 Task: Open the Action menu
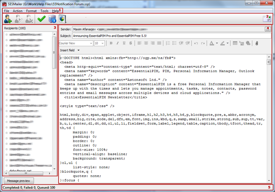pyautogui.click(x=17, y=11)
